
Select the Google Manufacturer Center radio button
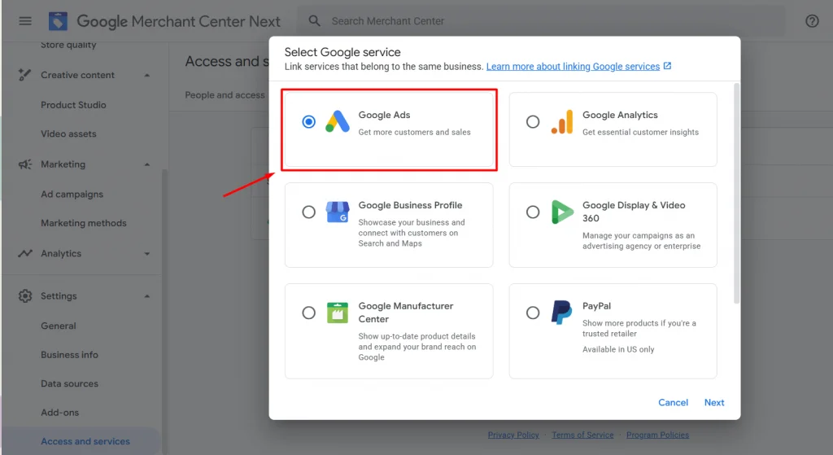point(308,313)
